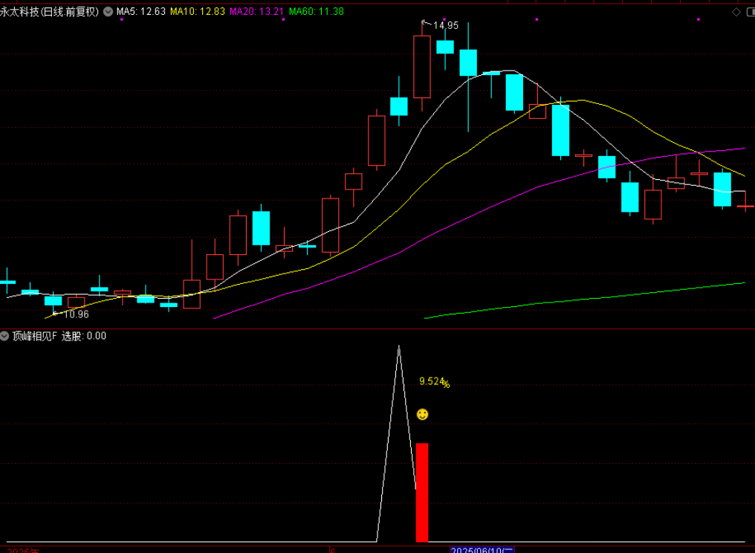Click the magenta dot marker above 14.95 peak
The height and width of the screenshot is (553, 755).
tap(443, 19)
